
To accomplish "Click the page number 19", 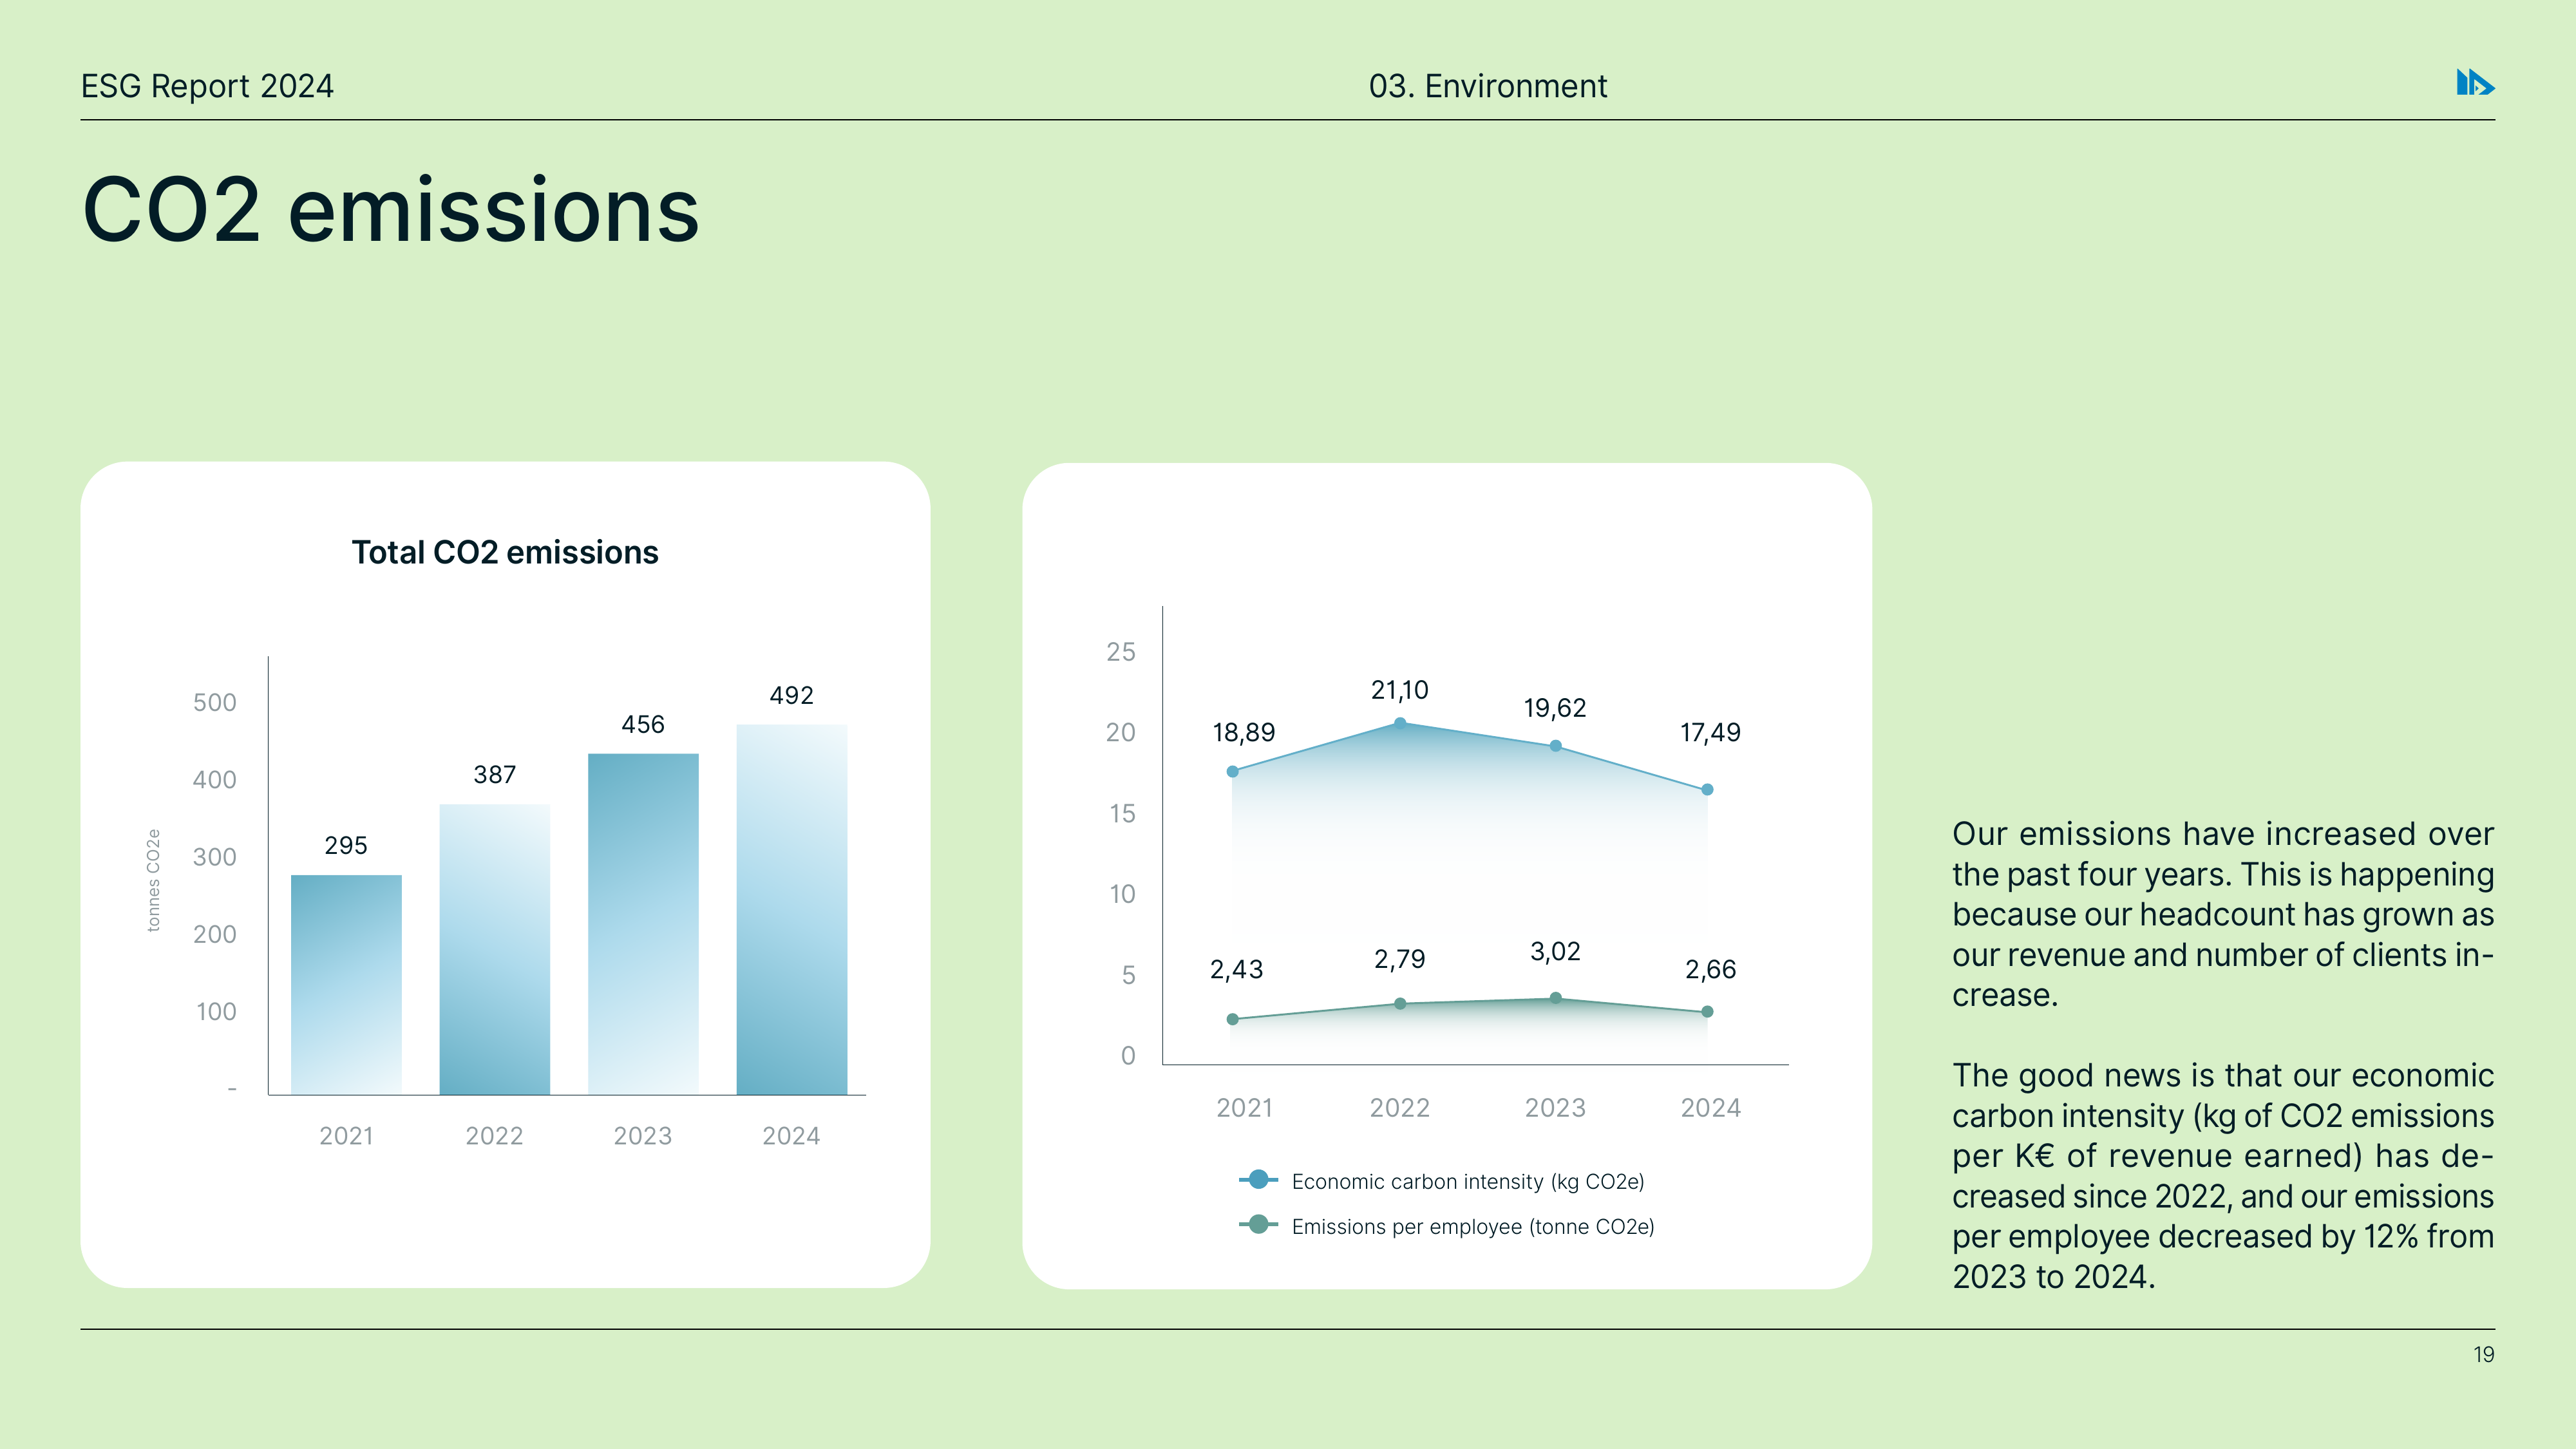I will 2484,1355.
